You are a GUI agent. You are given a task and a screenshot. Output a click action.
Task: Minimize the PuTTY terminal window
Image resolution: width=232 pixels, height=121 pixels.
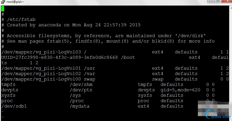click(211, 1)
